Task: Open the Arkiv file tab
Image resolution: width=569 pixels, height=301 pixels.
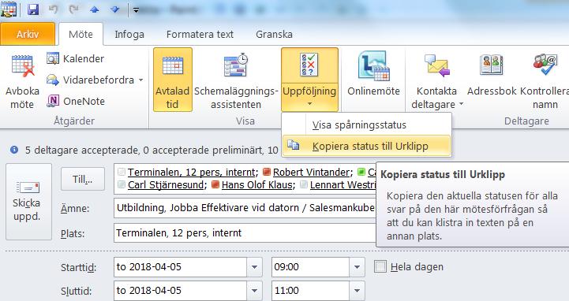Action: pos(28,34)
